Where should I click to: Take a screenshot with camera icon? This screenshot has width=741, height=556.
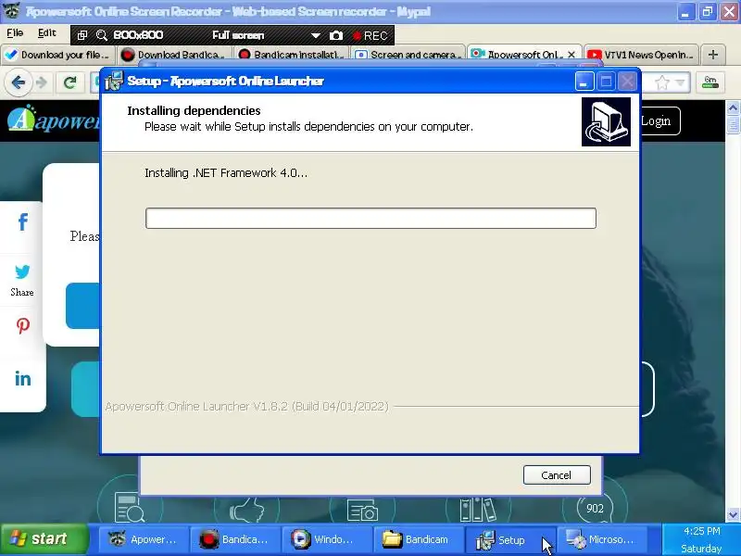[x=336, y=35]
